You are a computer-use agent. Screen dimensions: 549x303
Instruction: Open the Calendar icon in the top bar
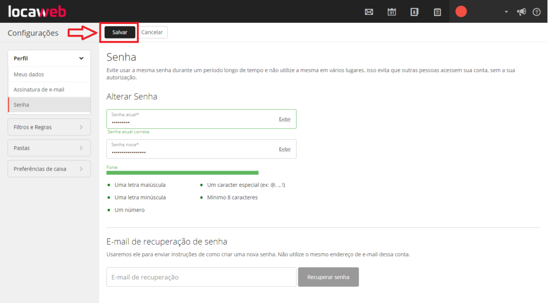pos(391,11)
